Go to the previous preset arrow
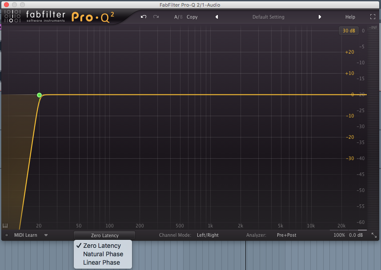 (x=217, y=17)
